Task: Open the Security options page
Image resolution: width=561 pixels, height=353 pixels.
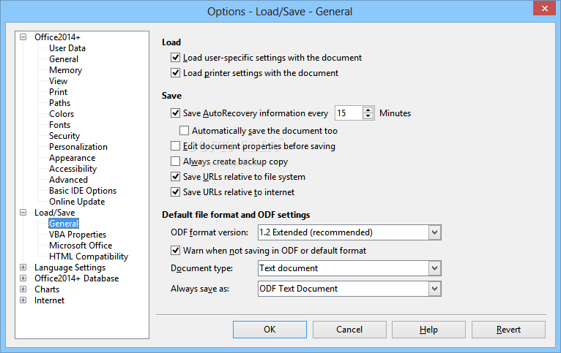Action: [64, 136]
